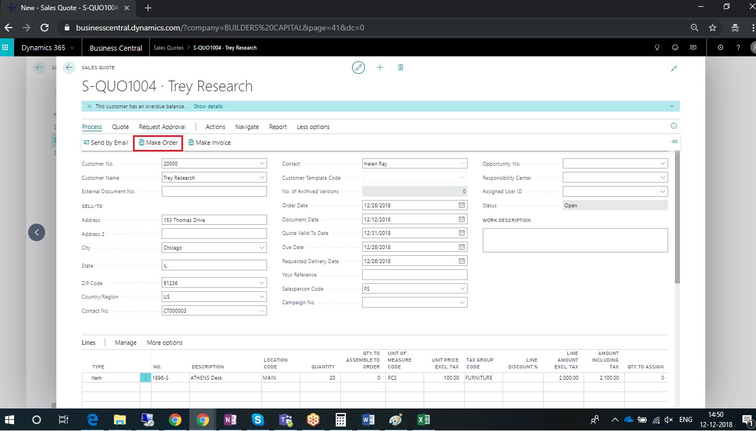This screenshot has height=431, width=756.
Task: Expand Responsibility Center dropdown
Action: 662,177
